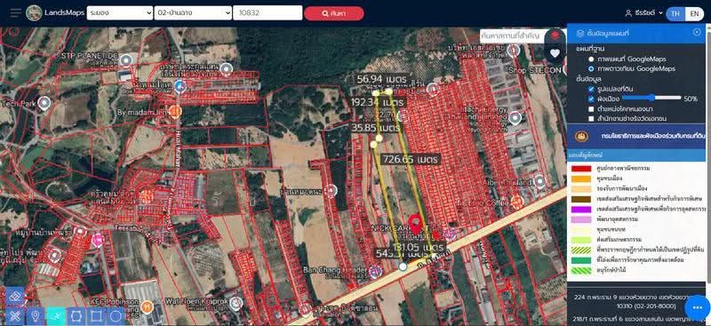This screenshot has height=326, width=711.
Task: Click the blue marker near Huai Mahat road
Action: (x=180, y=85)
